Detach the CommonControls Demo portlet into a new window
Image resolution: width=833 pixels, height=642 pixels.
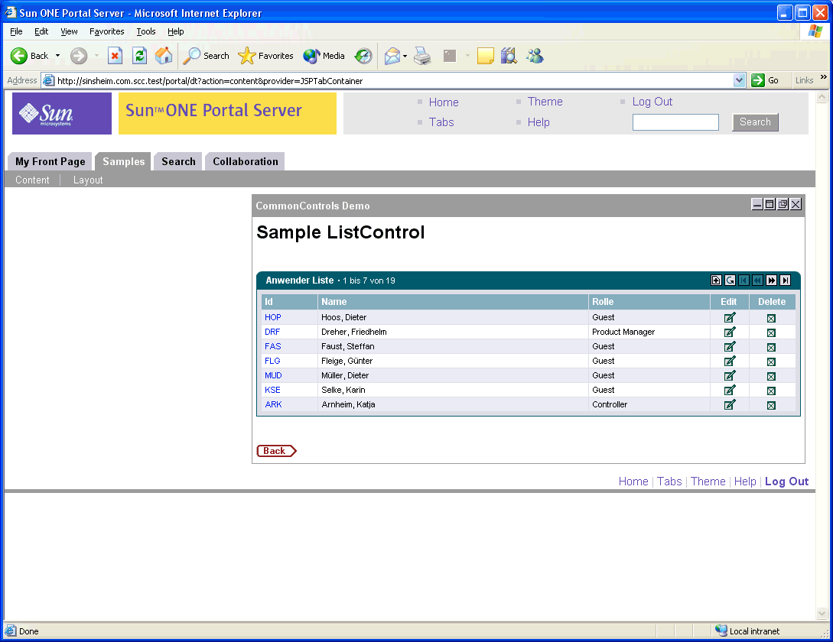[783, 204]
